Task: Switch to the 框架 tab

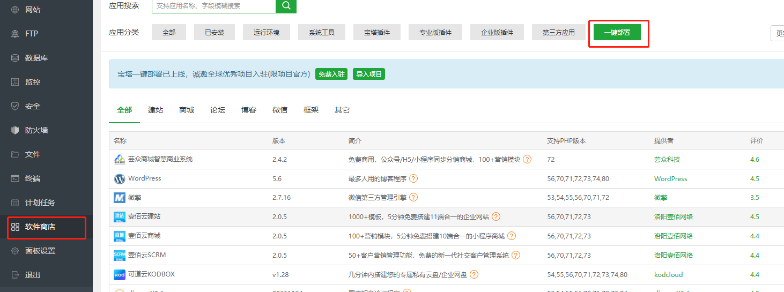Action: pos(311,110)
